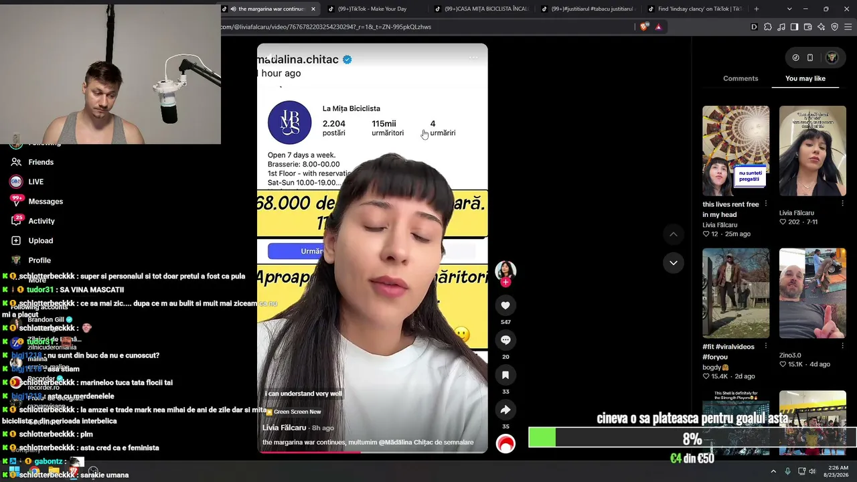
Task: Switch to the You may like tab
Action: pos(805,78)
